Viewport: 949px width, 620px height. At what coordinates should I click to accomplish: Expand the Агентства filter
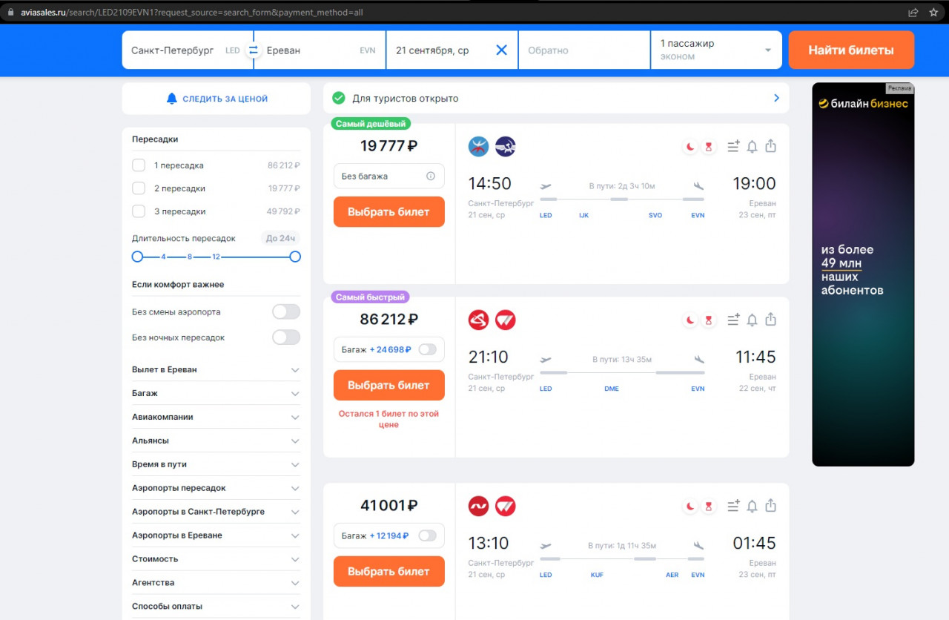tap(216, 583)
